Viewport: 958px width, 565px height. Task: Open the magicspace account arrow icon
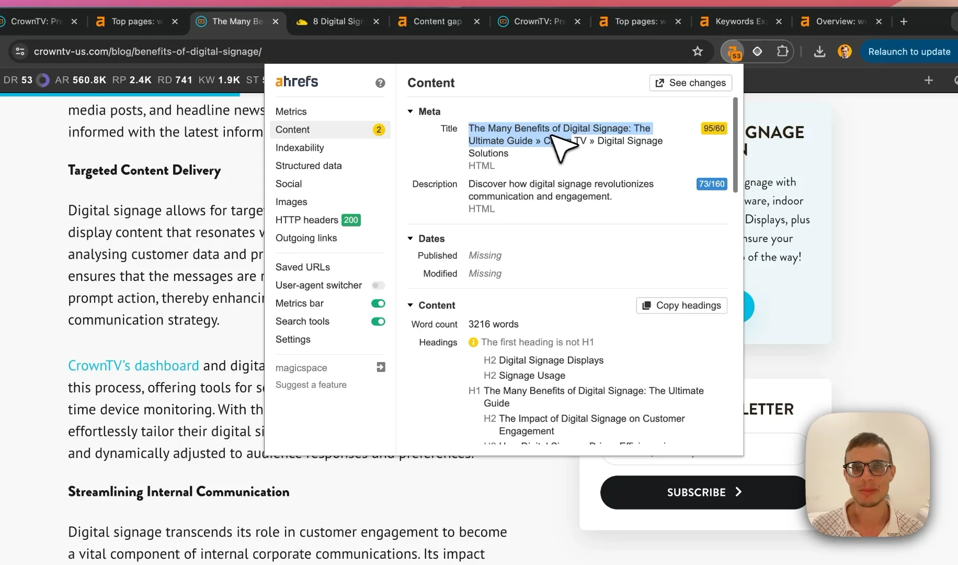coord(381,367)
